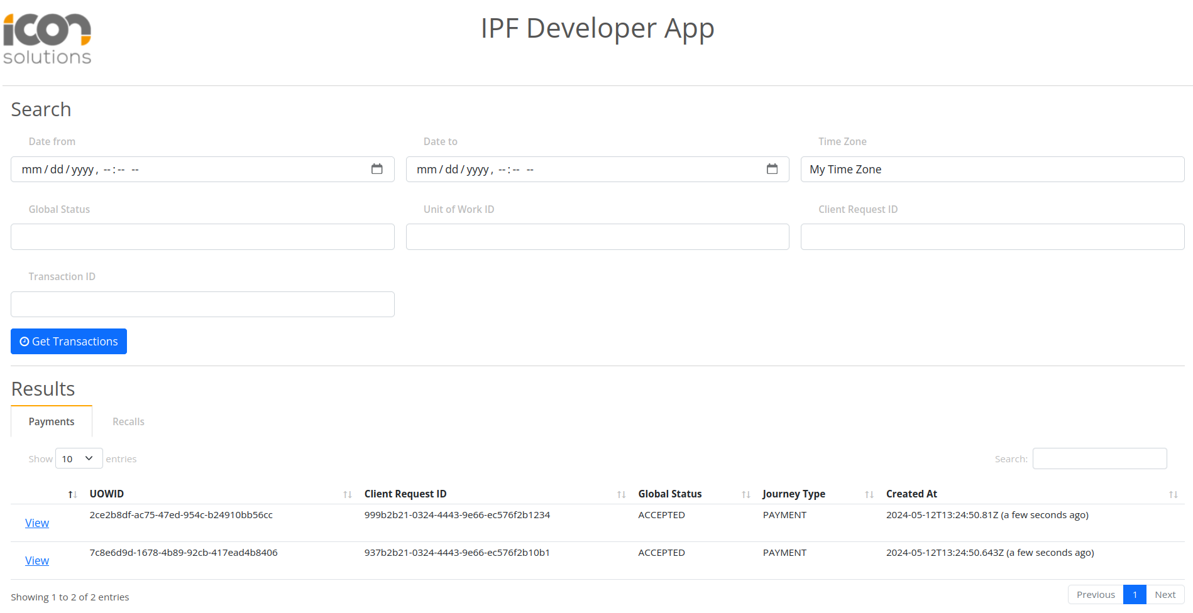
Task: Sort by Client Request ID column arrows
Action: pyautogui.click(x=621, y=495)
